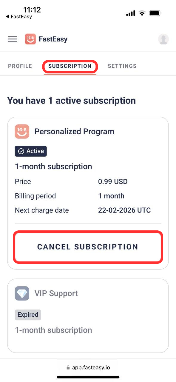Viewport: 176px width, 382px height.
Task: Tap the VIP Support diamond icon
Action: coord(22,293)
